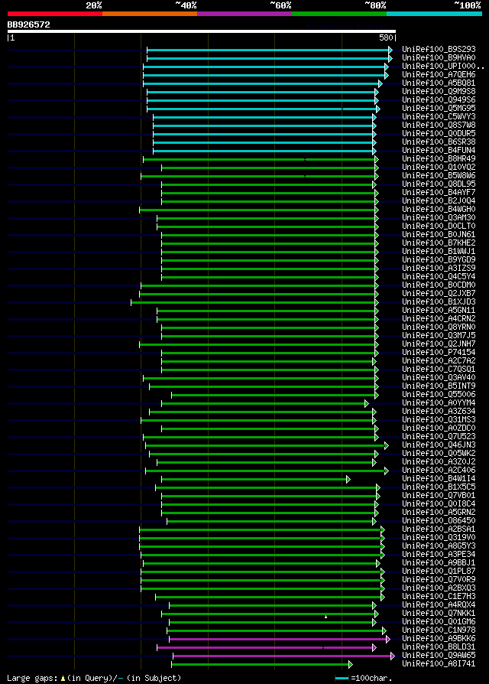
Task: Click the arrowhead ending the UniRef100_B9HVA0 bar
Action: click(x=390, y=59)
